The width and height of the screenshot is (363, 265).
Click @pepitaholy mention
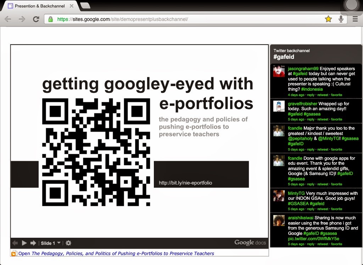300,139
